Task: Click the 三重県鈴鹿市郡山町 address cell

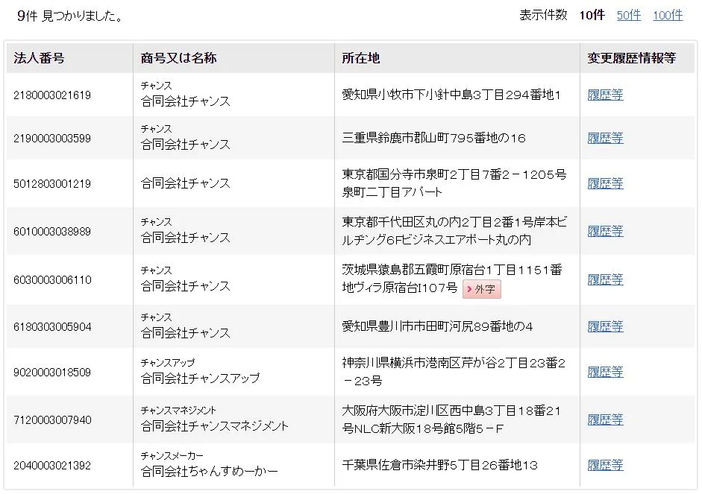Action: point(433,139)
